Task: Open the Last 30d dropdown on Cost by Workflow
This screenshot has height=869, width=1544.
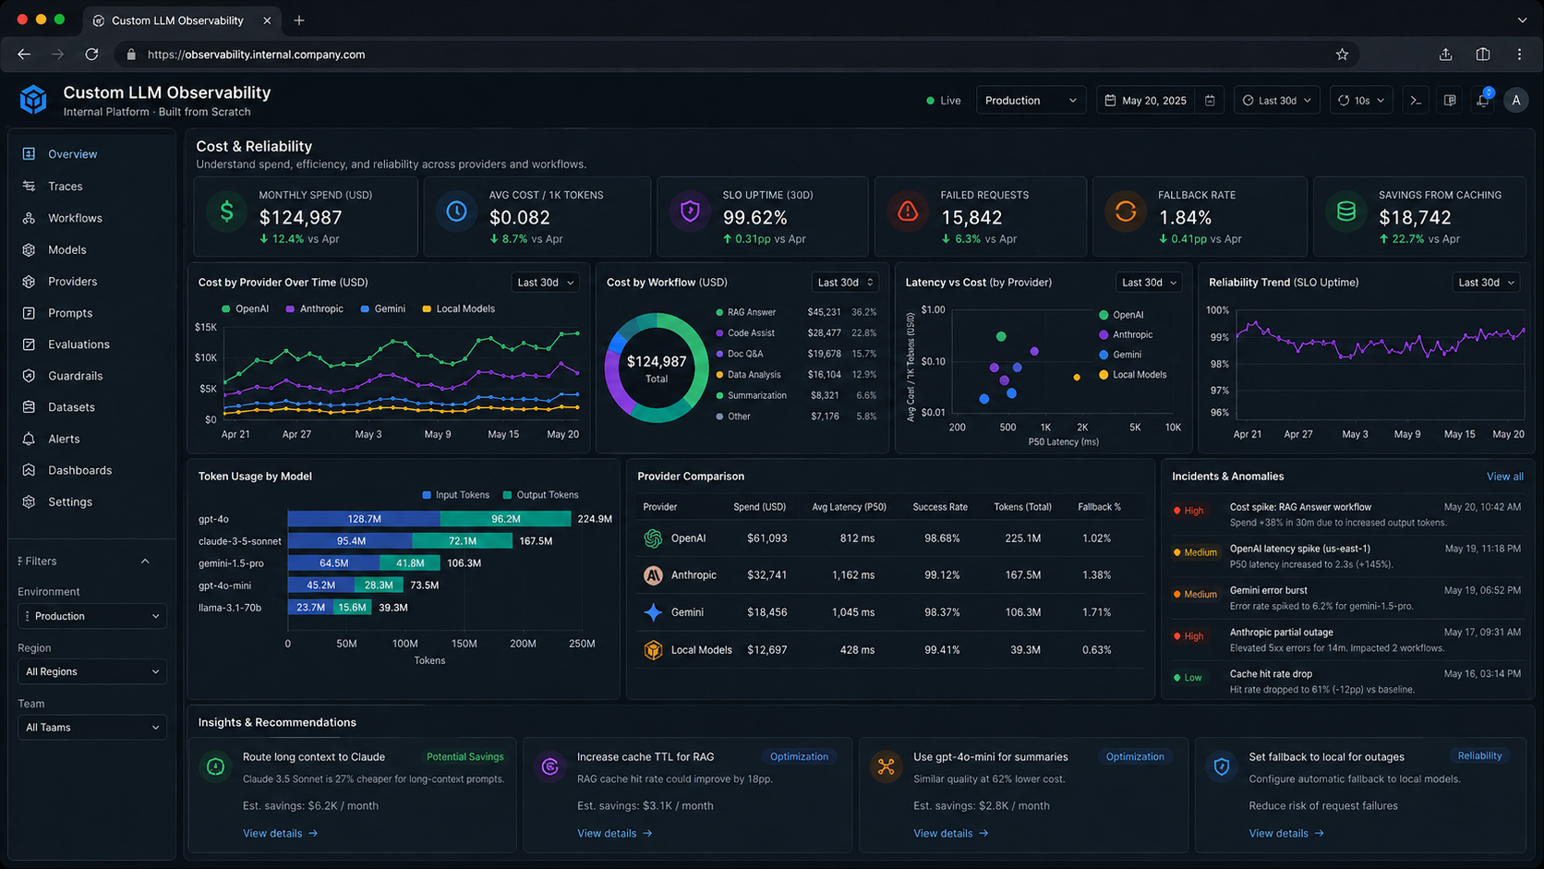Action: pos(843,282)
